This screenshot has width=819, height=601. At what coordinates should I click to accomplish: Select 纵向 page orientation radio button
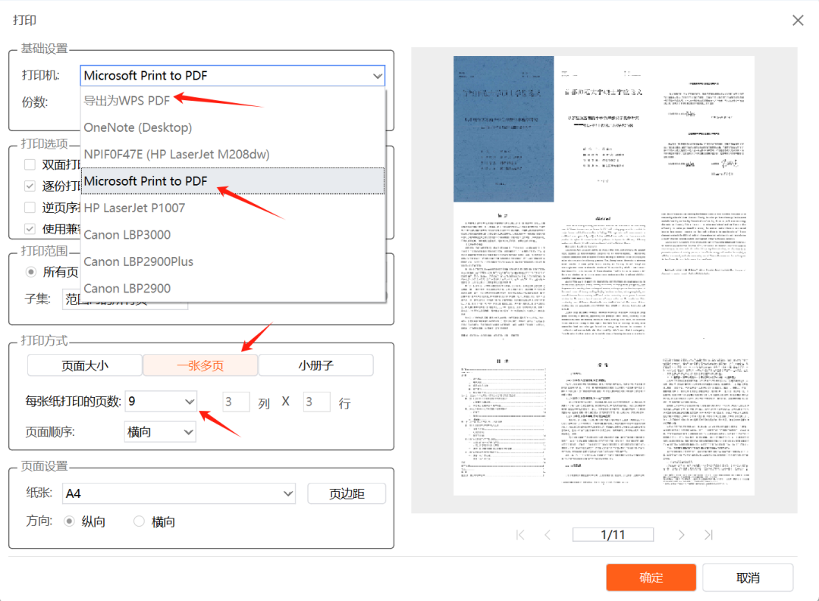coord(70,521)
